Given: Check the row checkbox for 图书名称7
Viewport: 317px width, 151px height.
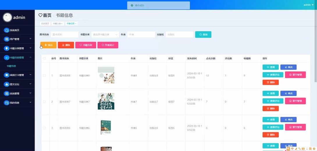Looking at the screenshot, I should (44, 102).
